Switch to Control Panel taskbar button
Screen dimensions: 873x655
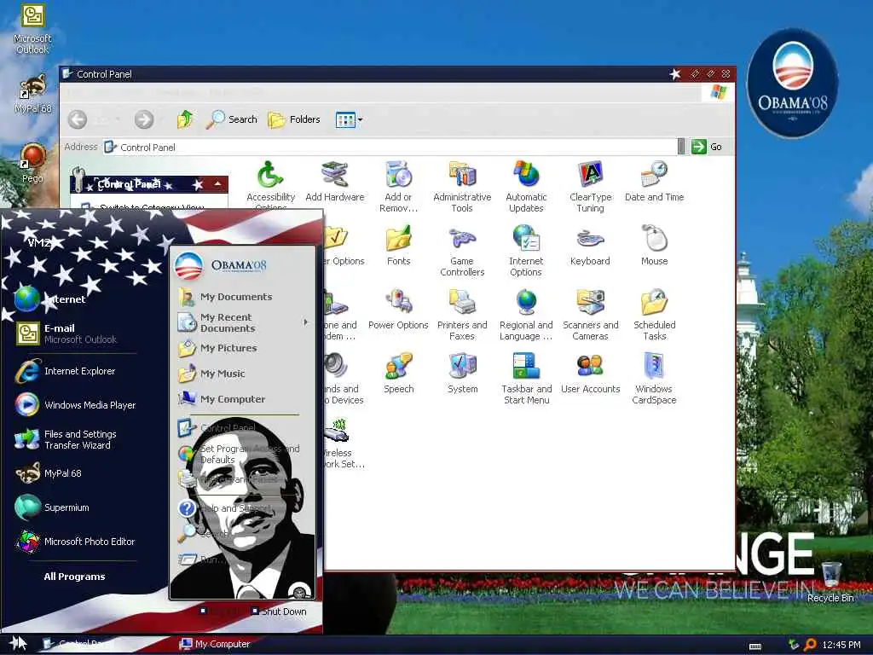point(78,644)
